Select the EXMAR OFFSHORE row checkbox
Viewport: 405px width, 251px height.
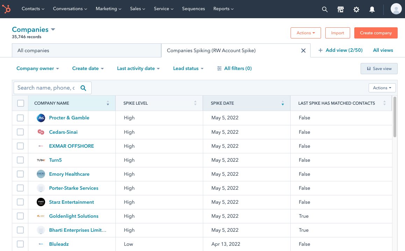pyautogui.click(x=20, y=146)
